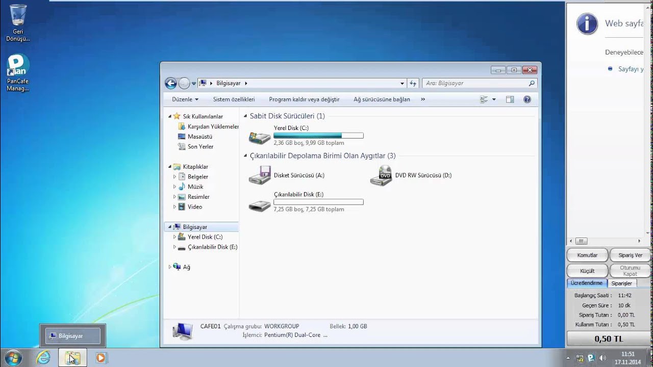This screenshot has height=367, width=653.
Task: Click the network tray icon
Action: click(580, 358)
